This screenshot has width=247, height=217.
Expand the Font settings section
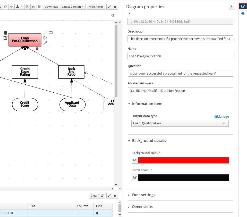[x=143, y=195]
